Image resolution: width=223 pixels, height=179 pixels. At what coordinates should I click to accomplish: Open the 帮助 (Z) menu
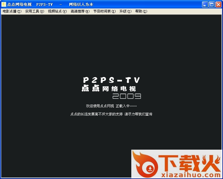(141, 11)
